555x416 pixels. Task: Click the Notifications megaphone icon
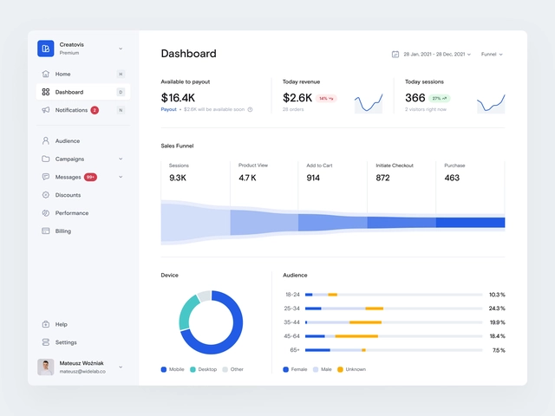coord(45,110)
